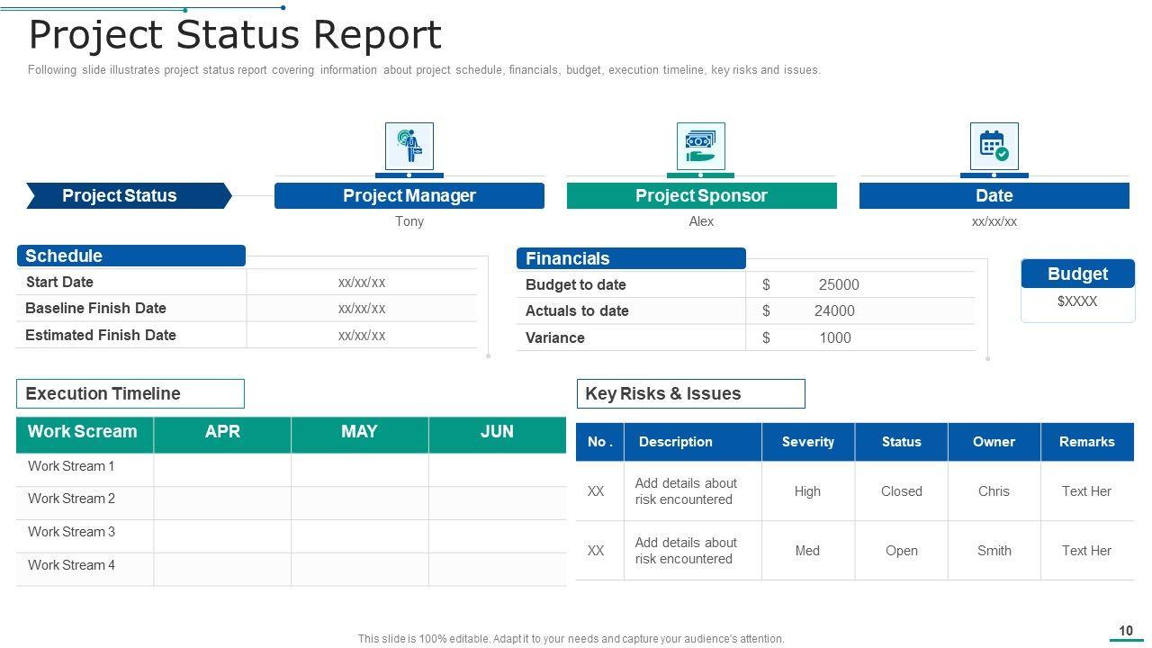Click the Key Risks & Issues title box
The image size is (1152, 648).
tap(690, 393)
